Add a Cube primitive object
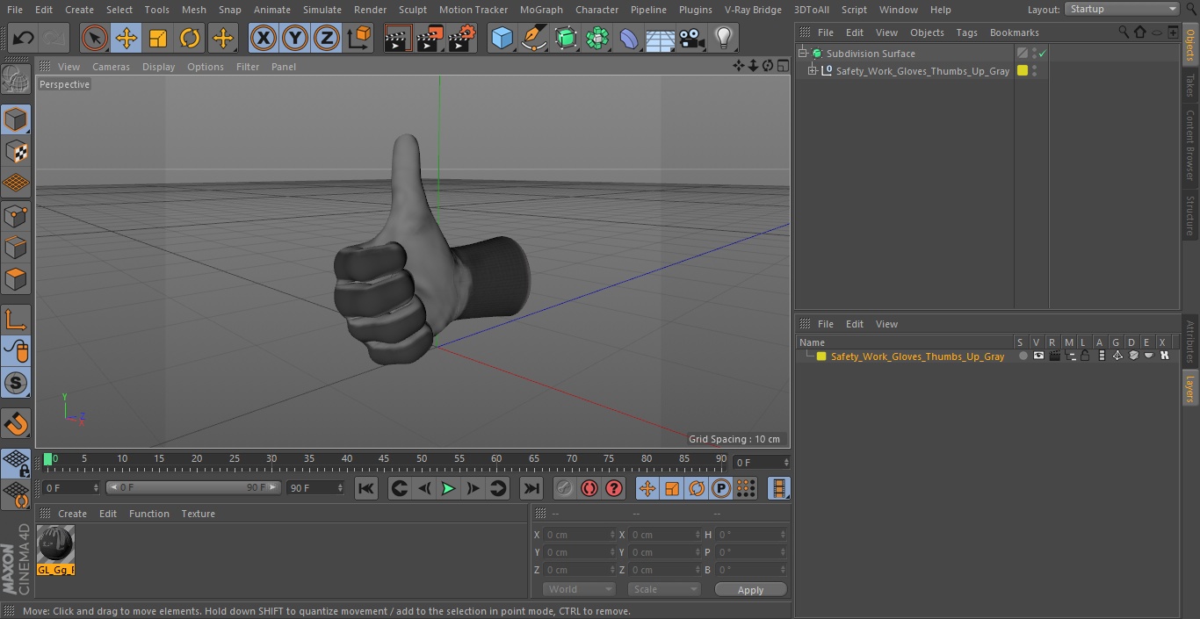Image resolution: width=1200 pixels, height=619 pixels. [502, 39]
